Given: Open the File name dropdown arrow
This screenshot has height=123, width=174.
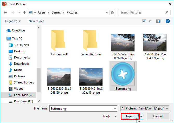Looking at the screenshot, I should click(x=115, y=109).
